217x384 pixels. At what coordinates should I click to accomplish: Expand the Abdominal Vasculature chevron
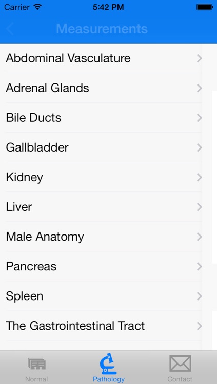pos(200,58)
